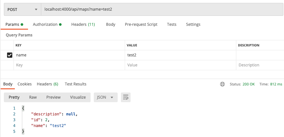Uncheck the name query param checkbox

10,55
